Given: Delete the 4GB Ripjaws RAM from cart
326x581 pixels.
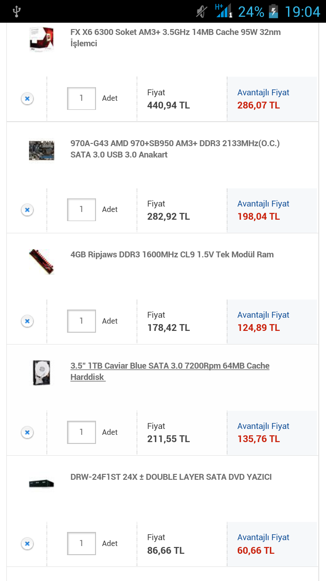Looking at the screenshot, I should tap(27, 321).
